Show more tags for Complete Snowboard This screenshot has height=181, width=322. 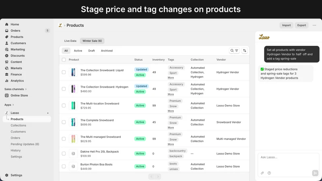click(171, 128)
